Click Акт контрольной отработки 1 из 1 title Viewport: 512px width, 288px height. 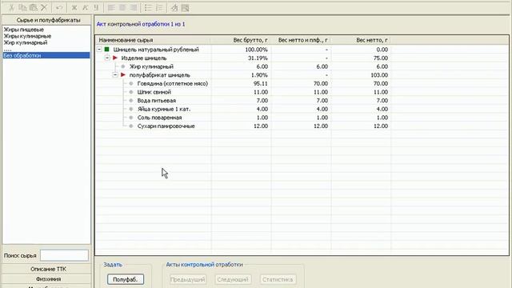pos(141,24)
